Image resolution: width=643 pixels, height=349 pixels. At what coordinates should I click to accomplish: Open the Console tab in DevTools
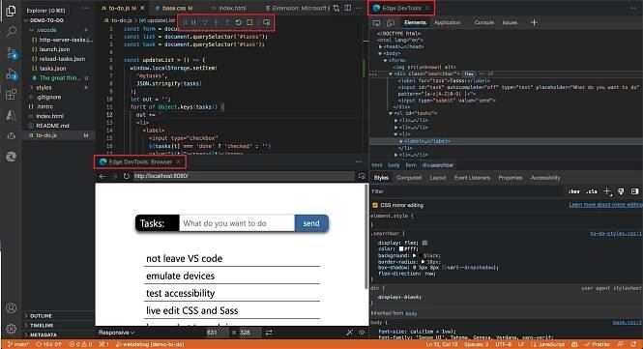tap(483, 22)
